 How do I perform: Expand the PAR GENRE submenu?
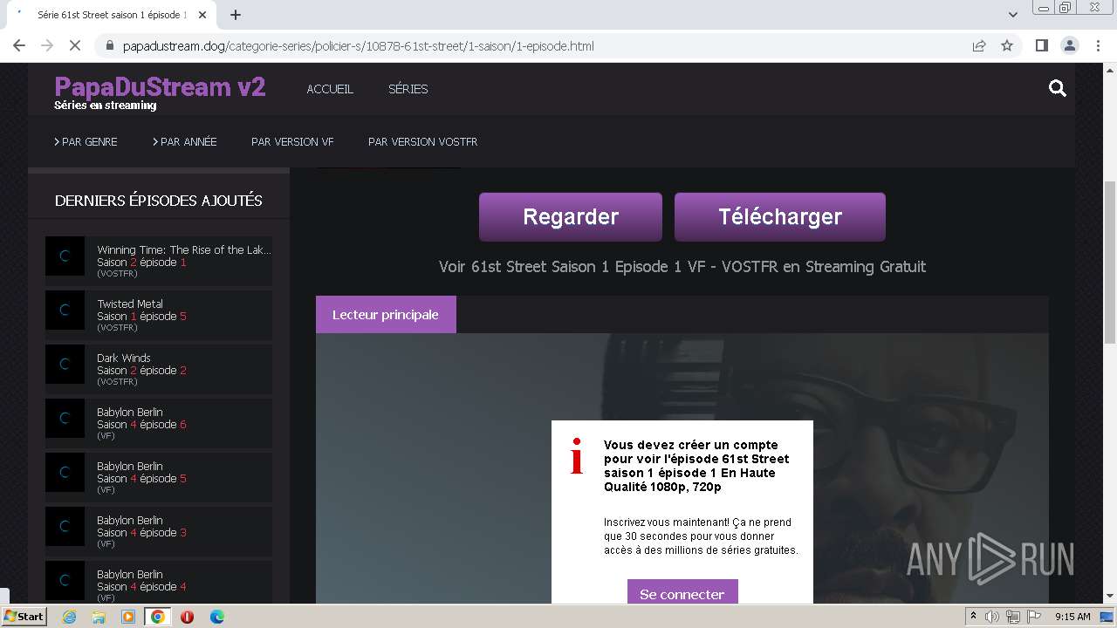(x=86, y=141)
